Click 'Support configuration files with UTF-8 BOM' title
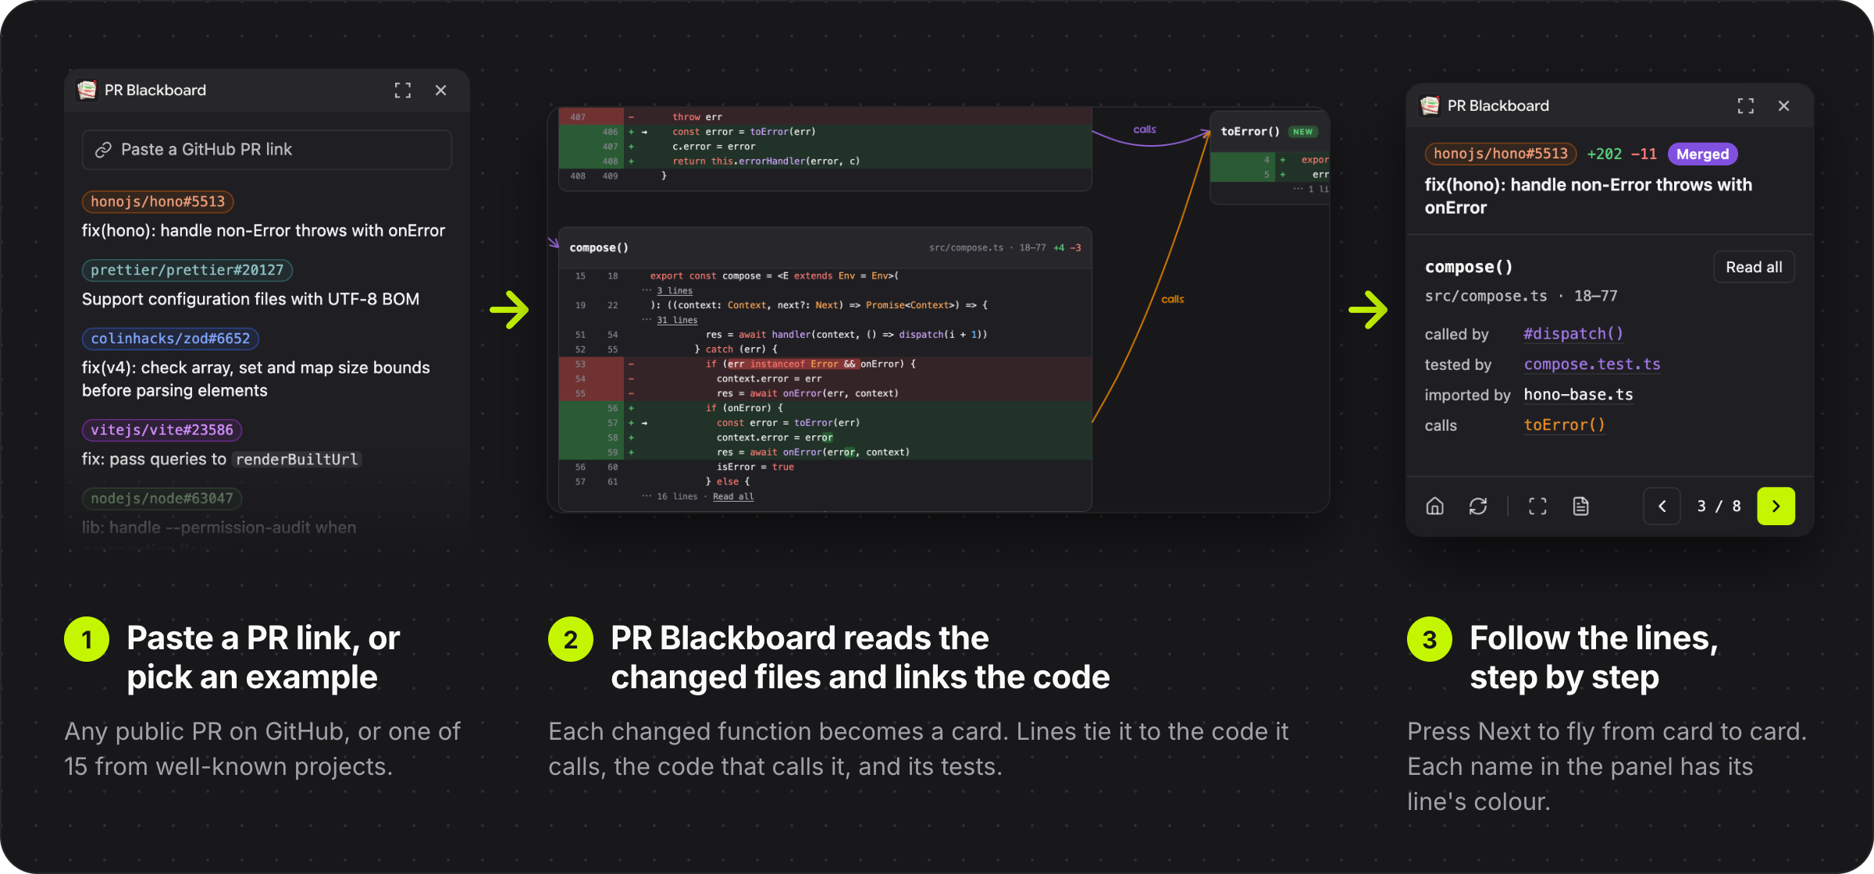Viewport: 1874px width, 874px height. pyautogui.click(x=251, y=299)
